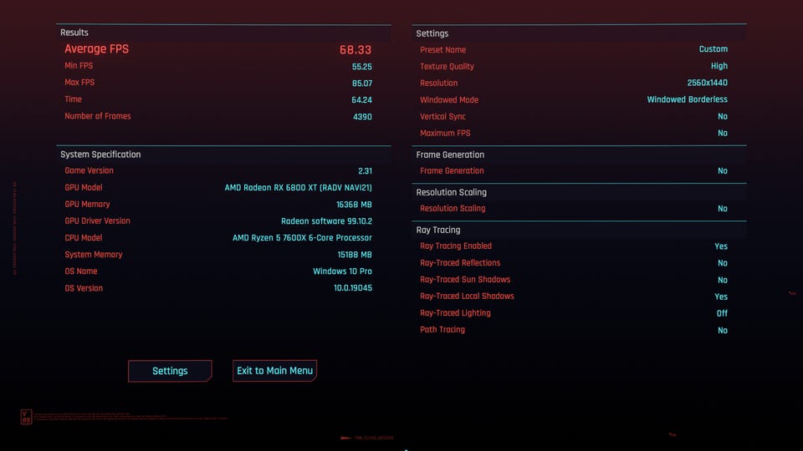Click Ray-Traced Local Shadows Yes value
This screenshot has height=451, width=803.
tap(721, 296)
